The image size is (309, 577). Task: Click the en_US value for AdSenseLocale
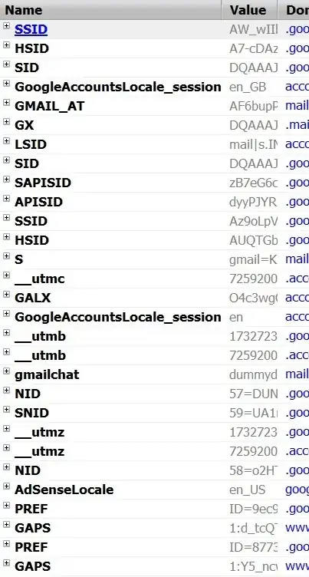coord(247,490)
